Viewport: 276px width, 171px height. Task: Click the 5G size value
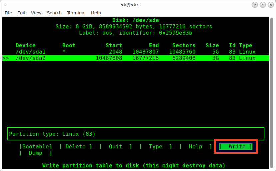[216, 52]
